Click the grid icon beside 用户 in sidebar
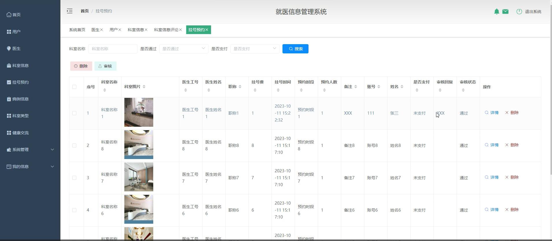552x241 pixels. [x=9, y=31]
